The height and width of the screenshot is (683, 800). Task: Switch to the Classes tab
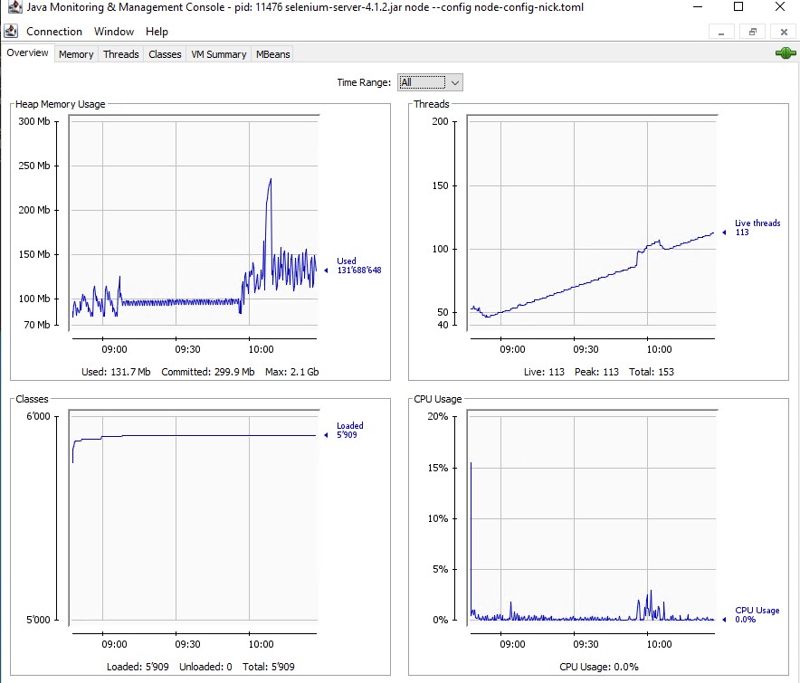pos(164,53)
